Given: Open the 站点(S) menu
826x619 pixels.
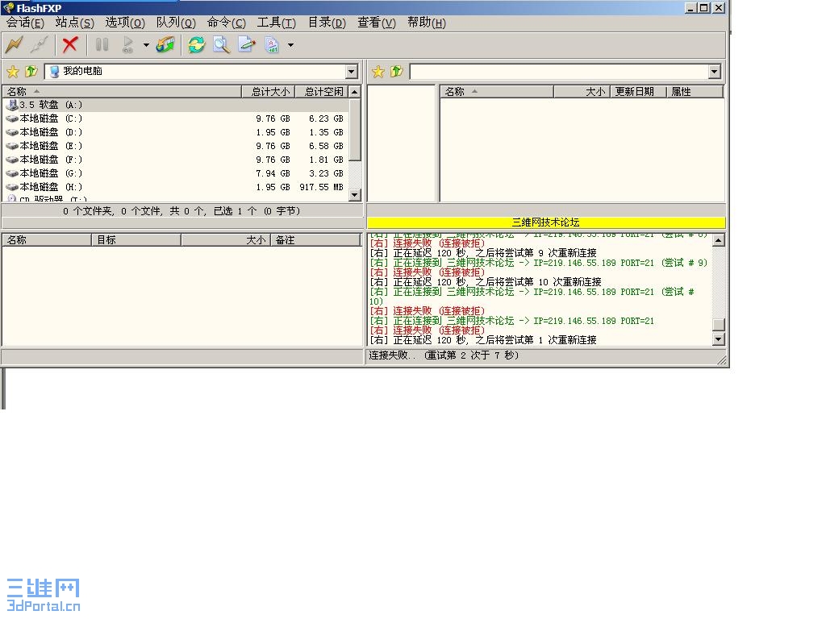Looking at the screenshot, I should [x=74, y=23].
